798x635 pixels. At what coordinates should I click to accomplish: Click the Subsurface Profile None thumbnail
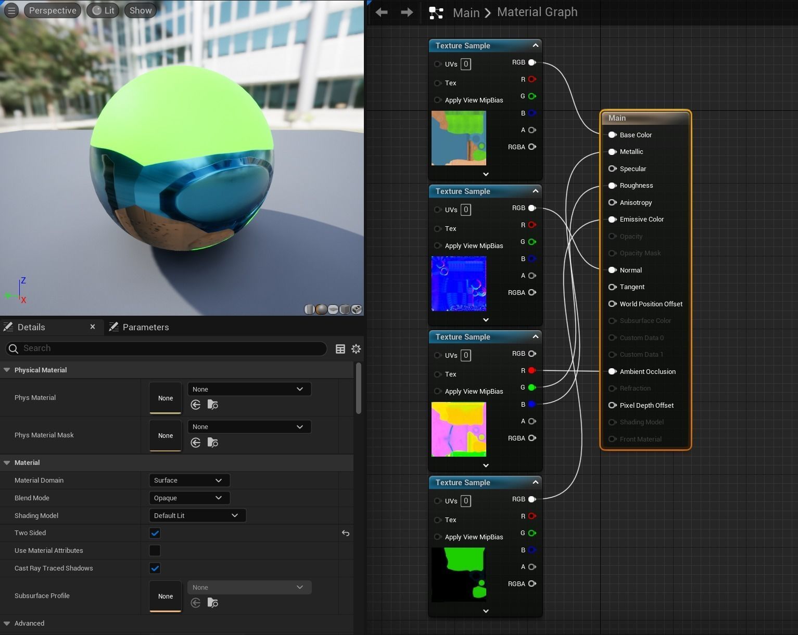[x=166, y=596]
